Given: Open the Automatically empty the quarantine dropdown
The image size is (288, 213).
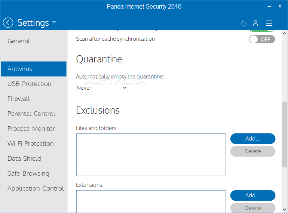Looking at the screenshot, I should click(x=102, y=88).
